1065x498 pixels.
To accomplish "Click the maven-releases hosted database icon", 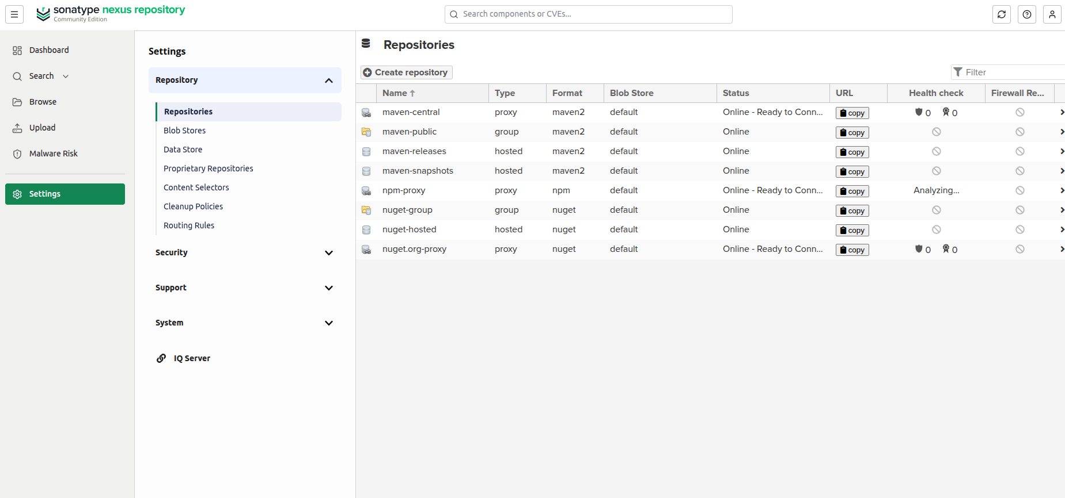I will click(366, 152).
